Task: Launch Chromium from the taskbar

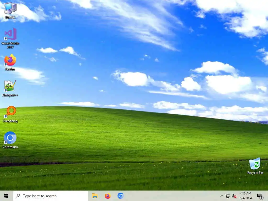Action: (x=120, y=196)
